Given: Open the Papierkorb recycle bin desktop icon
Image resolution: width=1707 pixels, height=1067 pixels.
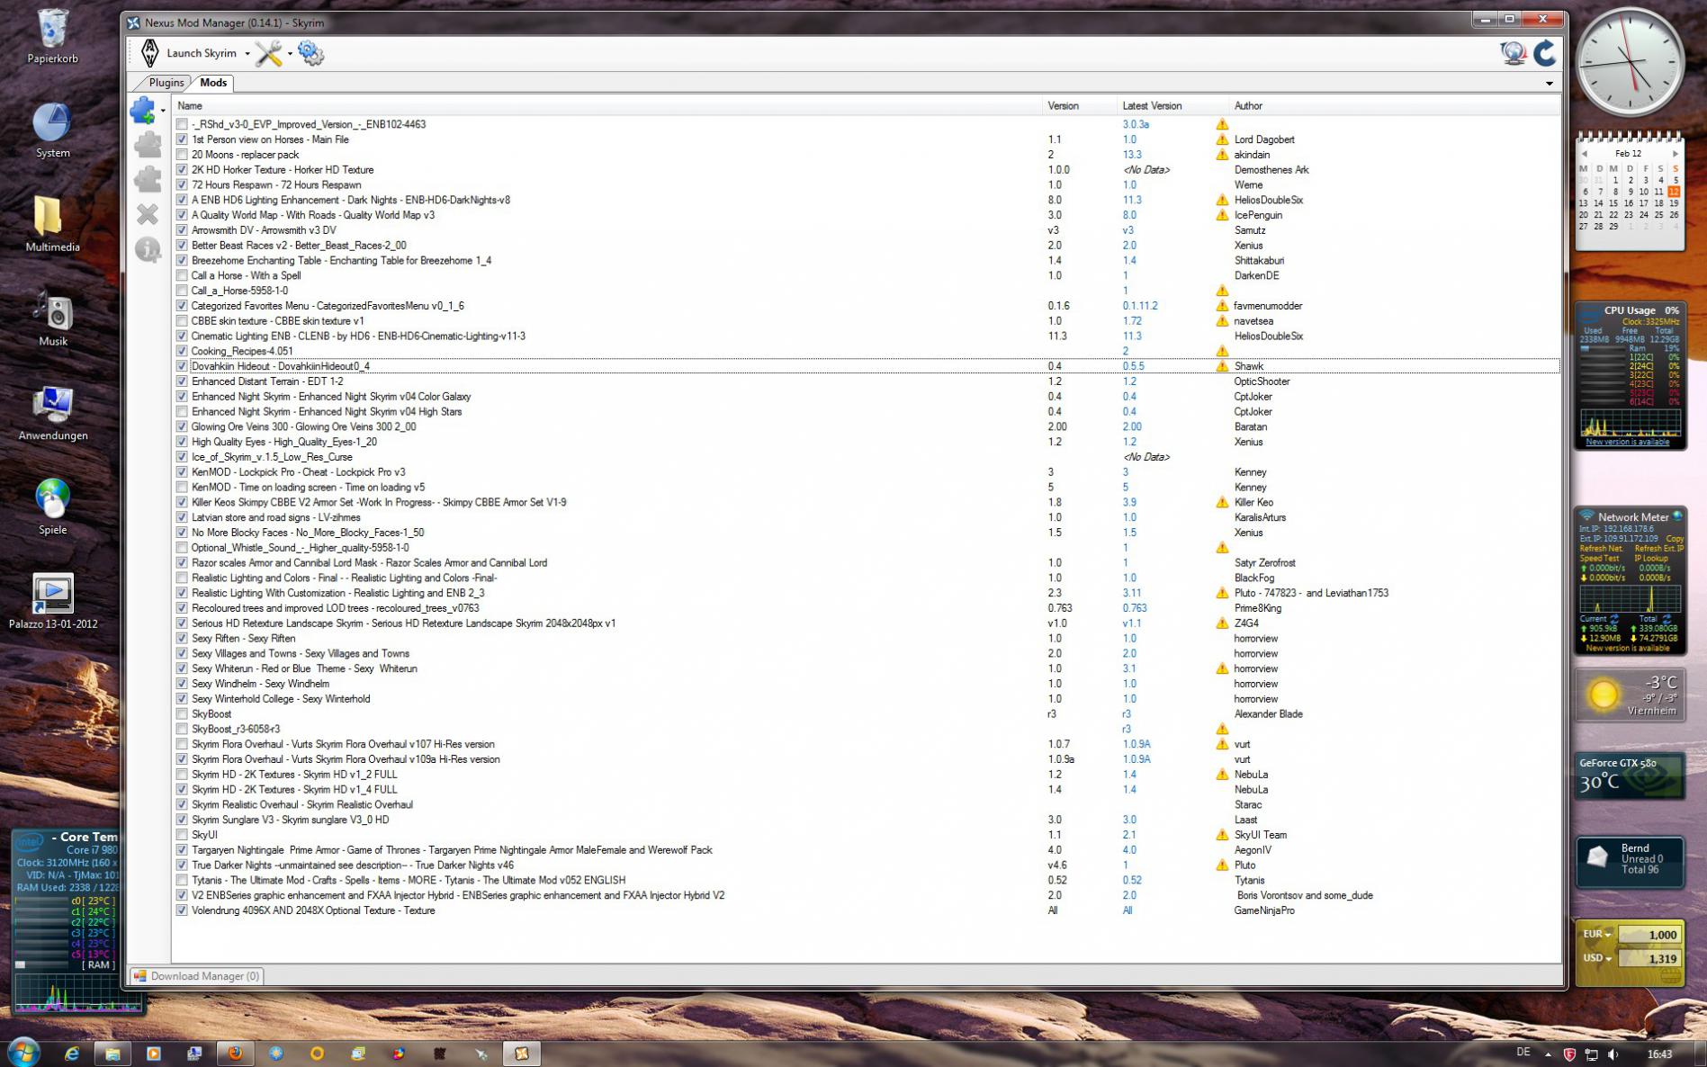Looking at the screenshot, I should (52, 36).
